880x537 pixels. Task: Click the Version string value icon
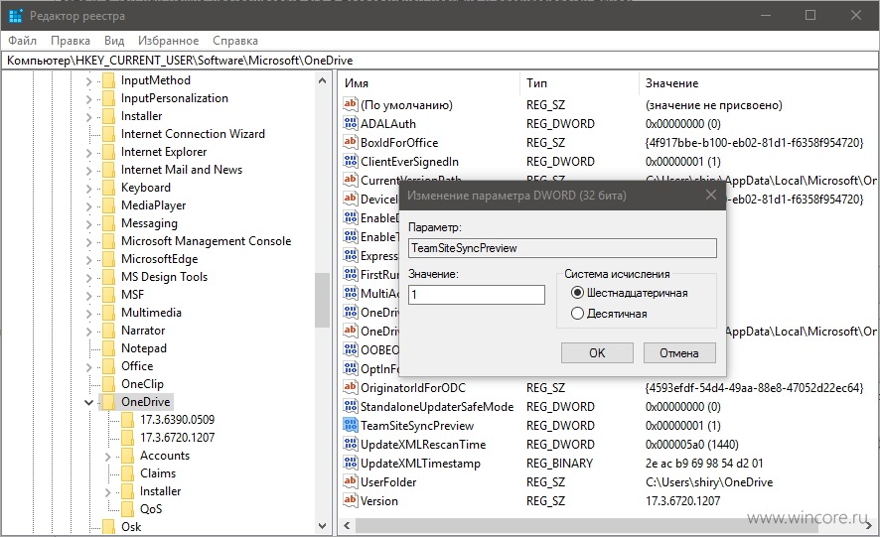[351, 500]
